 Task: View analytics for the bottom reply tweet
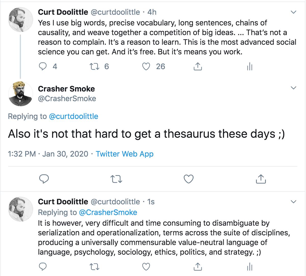pyautogui.click(x=249, y=266)
